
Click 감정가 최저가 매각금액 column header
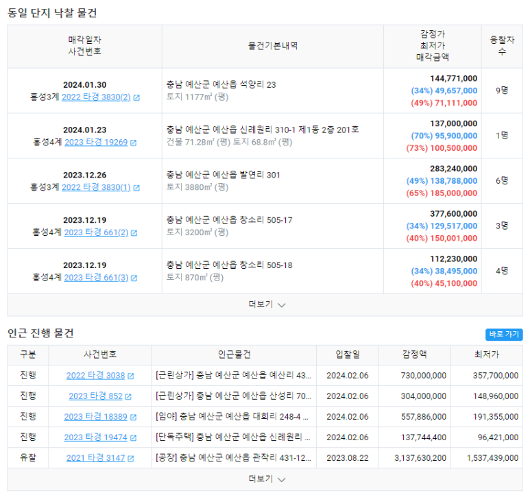pyautogui.click(x=433, y=46)
